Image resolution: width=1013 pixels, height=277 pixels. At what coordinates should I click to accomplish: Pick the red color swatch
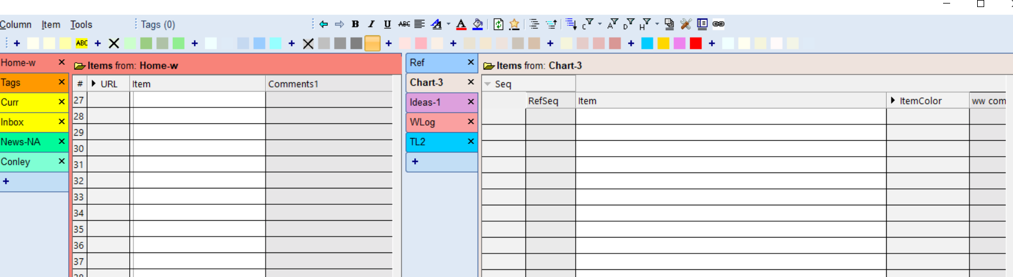point(696,43)
